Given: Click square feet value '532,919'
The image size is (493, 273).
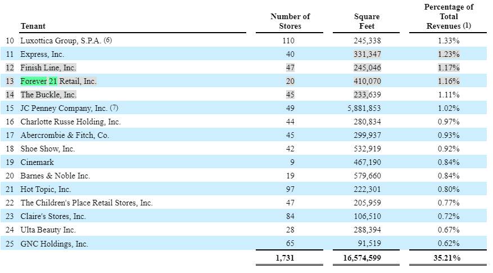Looking at the screenshot, I should [367, 149].
